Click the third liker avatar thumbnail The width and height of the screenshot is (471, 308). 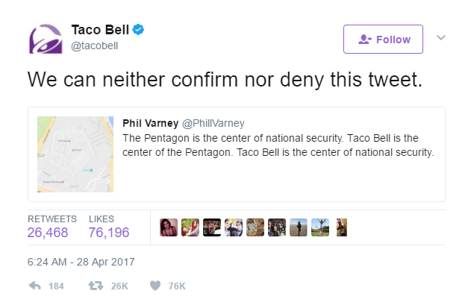212,227
